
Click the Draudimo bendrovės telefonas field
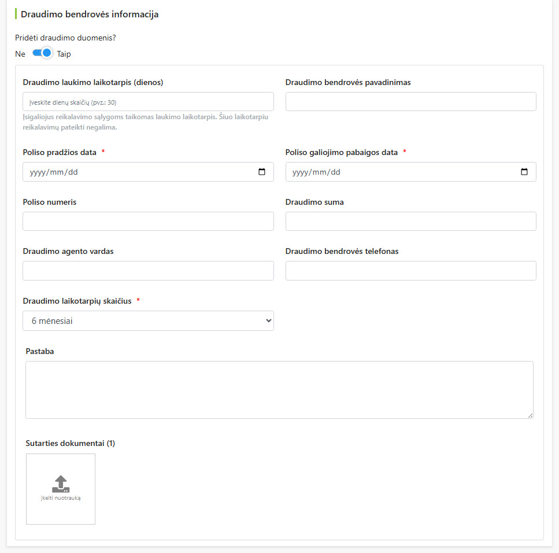coord(410,271)
